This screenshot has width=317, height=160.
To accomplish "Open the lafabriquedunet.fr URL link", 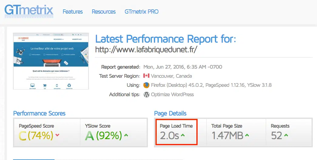I will [x=146, y=49].
